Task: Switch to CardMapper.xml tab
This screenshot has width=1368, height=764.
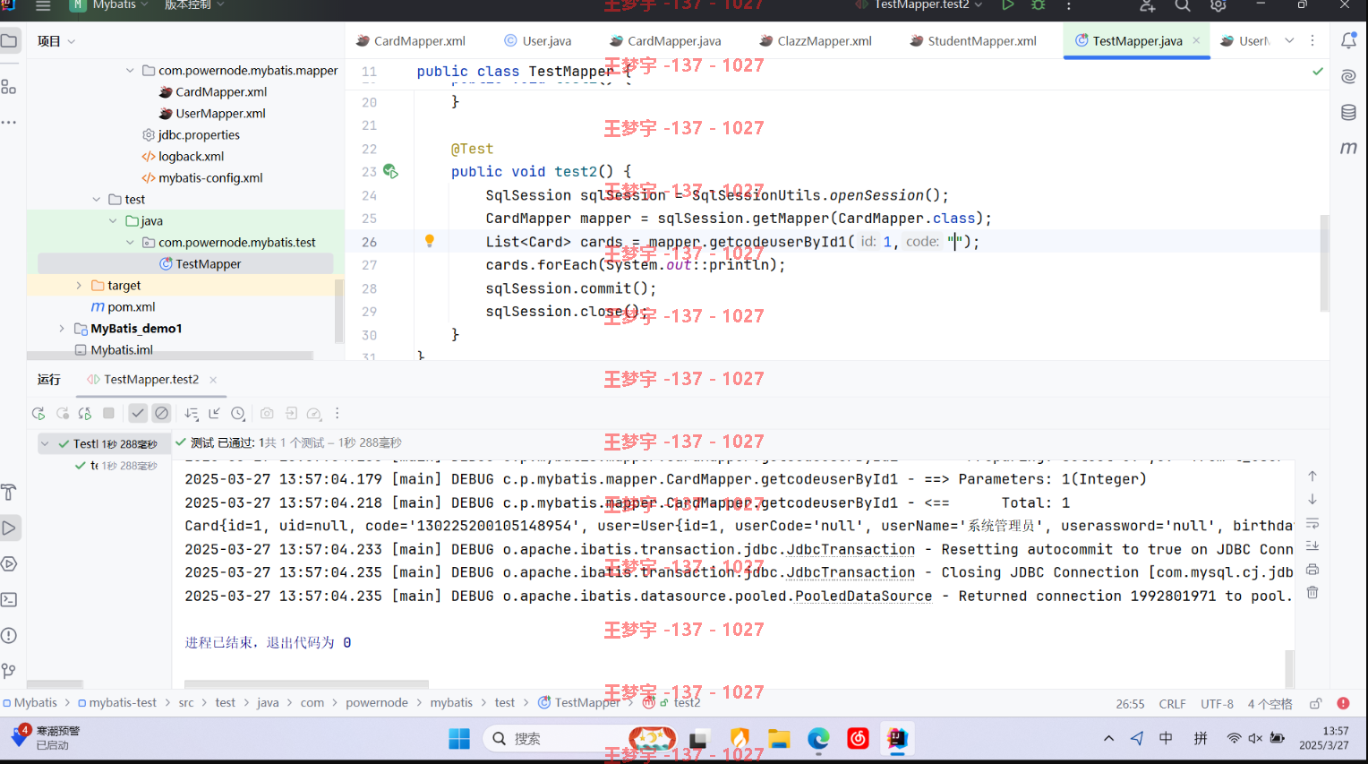Action: click(x=411, y=40)
